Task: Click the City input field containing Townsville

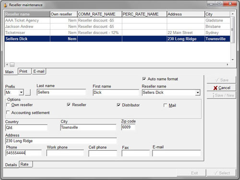Action: (x=88, y=127)
